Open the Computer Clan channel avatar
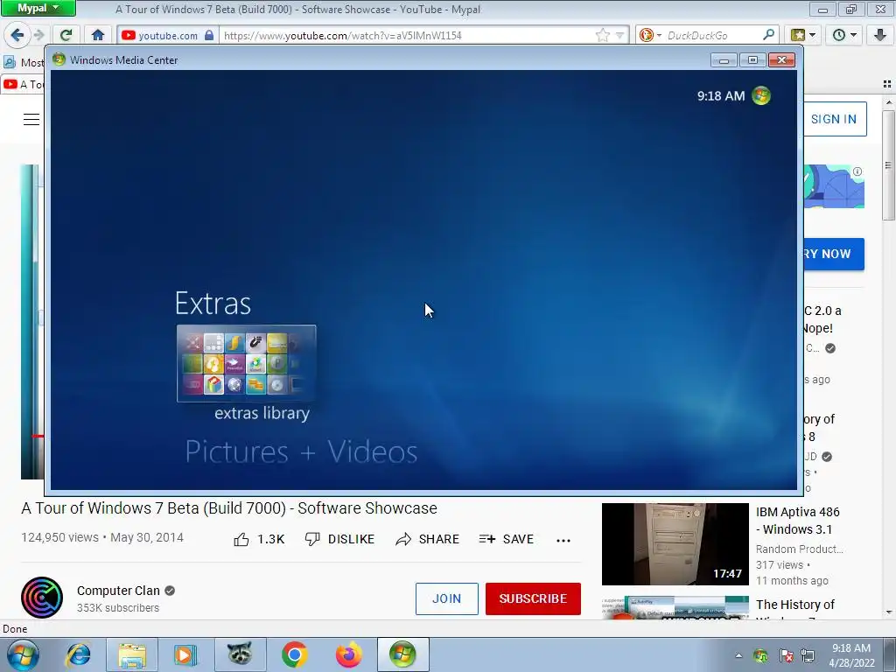This screenshot has height=672, width=896. [42, 598]
